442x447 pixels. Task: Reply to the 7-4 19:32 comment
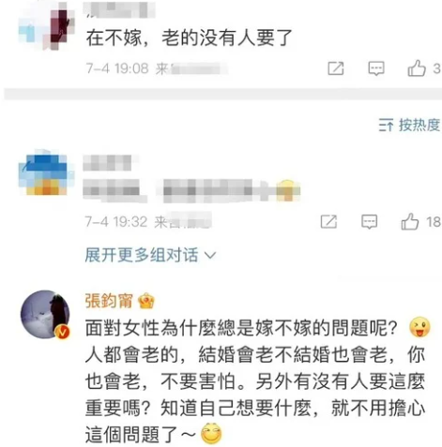pos(369,222)
